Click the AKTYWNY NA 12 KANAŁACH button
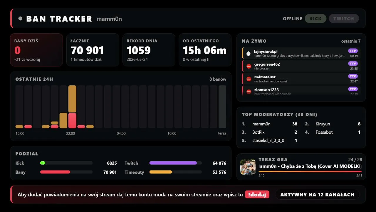Image resolution: width=376 pixels, height=212 pixels. click(x=317, y=194)
